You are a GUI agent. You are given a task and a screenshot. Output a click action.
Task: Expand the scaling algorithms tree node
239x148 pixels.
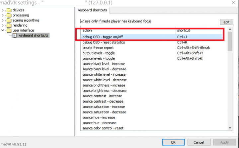pyautogui.click(x=3, y=20)
